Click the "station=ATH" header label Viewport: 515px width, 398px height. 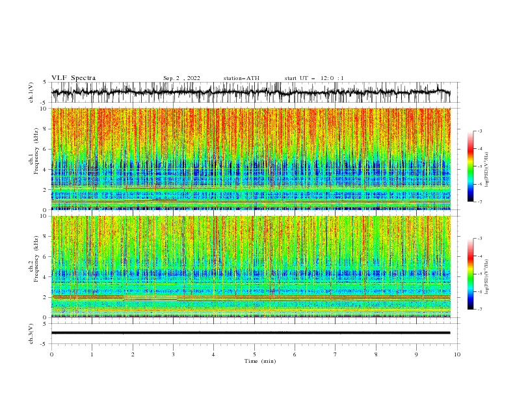pyautogui.click(x=241, y=78)
